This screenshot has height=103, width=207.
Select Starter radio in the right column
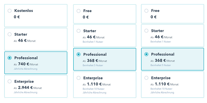coord(146,31)
